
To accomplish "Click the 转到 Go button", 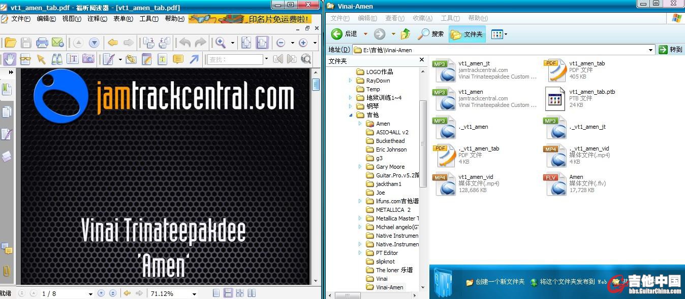I will coord(670,50).
